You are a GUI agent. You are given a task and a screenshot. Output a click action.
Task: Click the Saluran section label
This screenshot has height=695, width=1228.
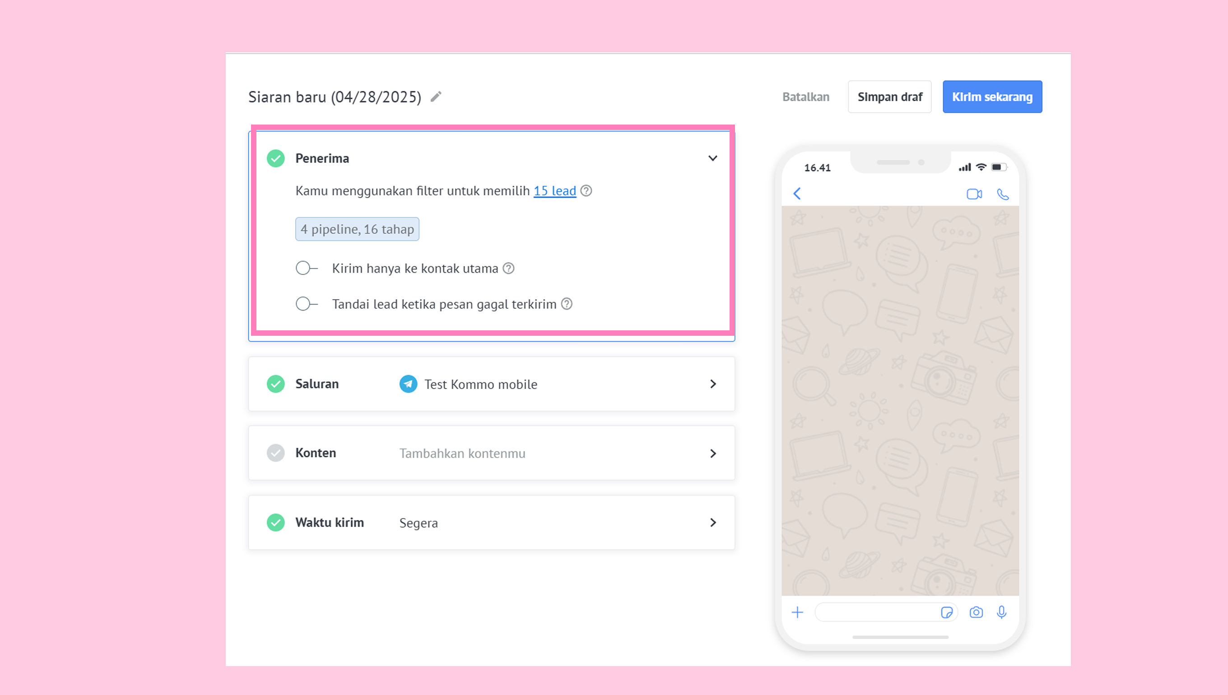tap(316, 384)
